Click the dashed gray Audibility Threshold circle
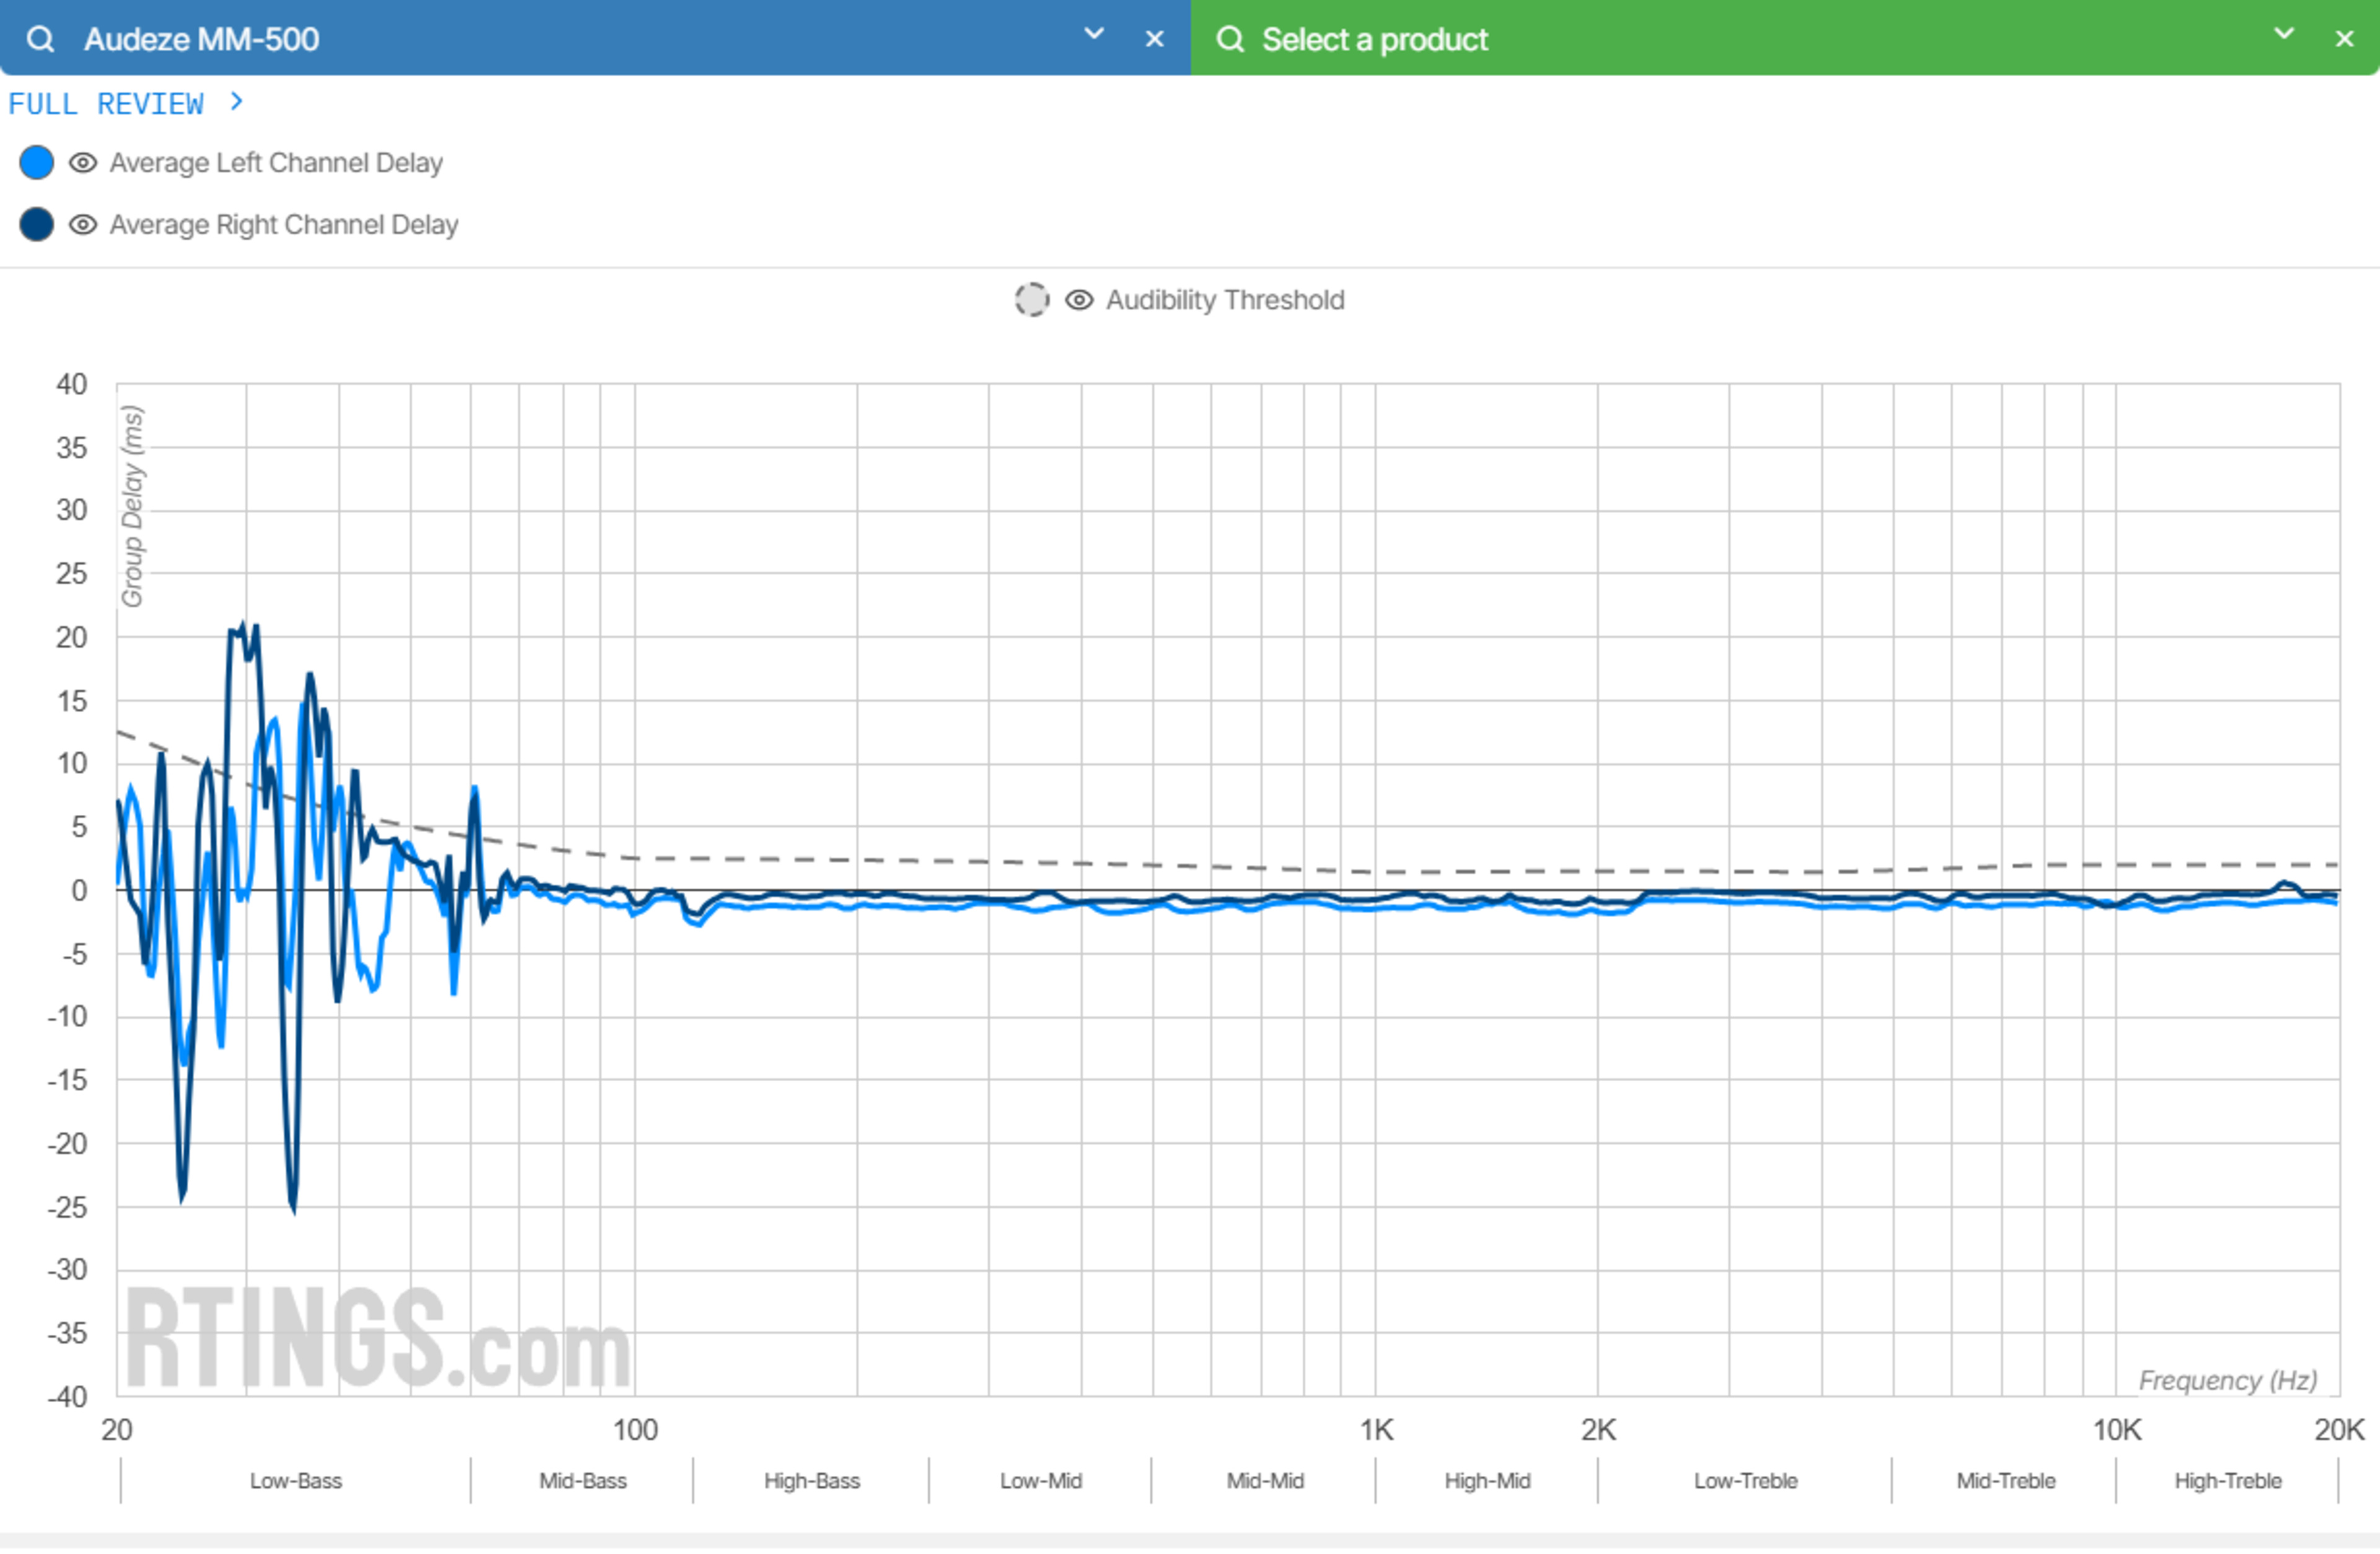Image resolution: width=2380 pixels, height=1554 pixels. 1031,300
